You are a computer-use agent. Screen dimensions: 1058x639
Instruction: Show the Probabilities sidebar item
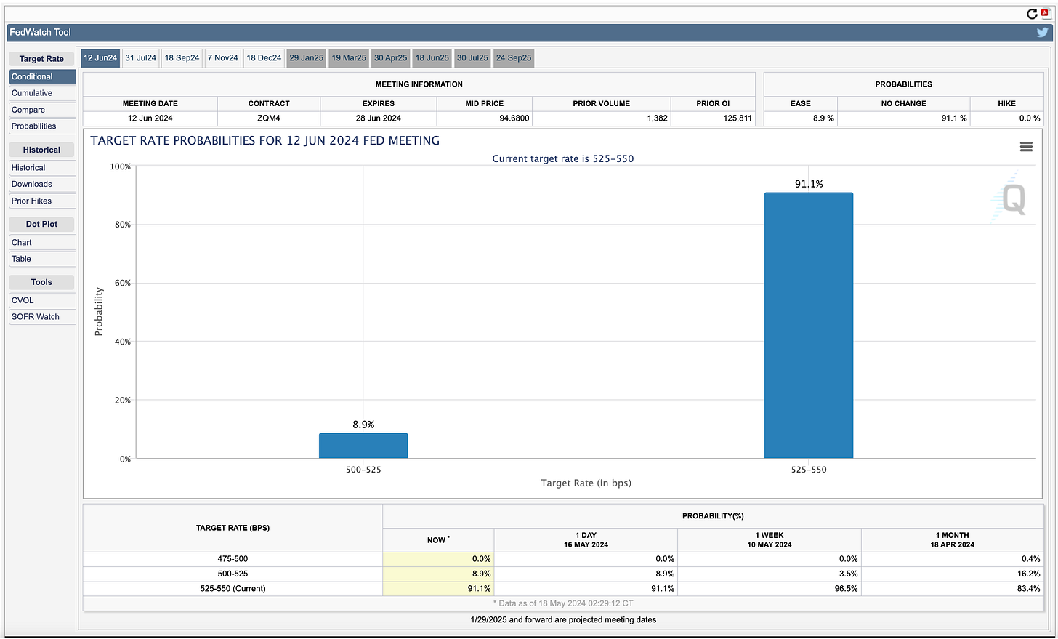pyautogui.click(x=42, y=126)
